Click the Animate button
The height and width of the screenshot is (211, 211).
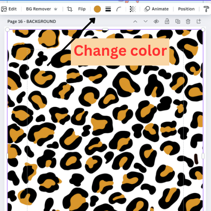[156, 9]
